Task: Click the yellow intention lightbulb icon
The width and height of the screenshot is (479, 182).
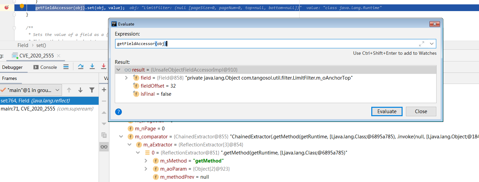Action: point(22,6)
